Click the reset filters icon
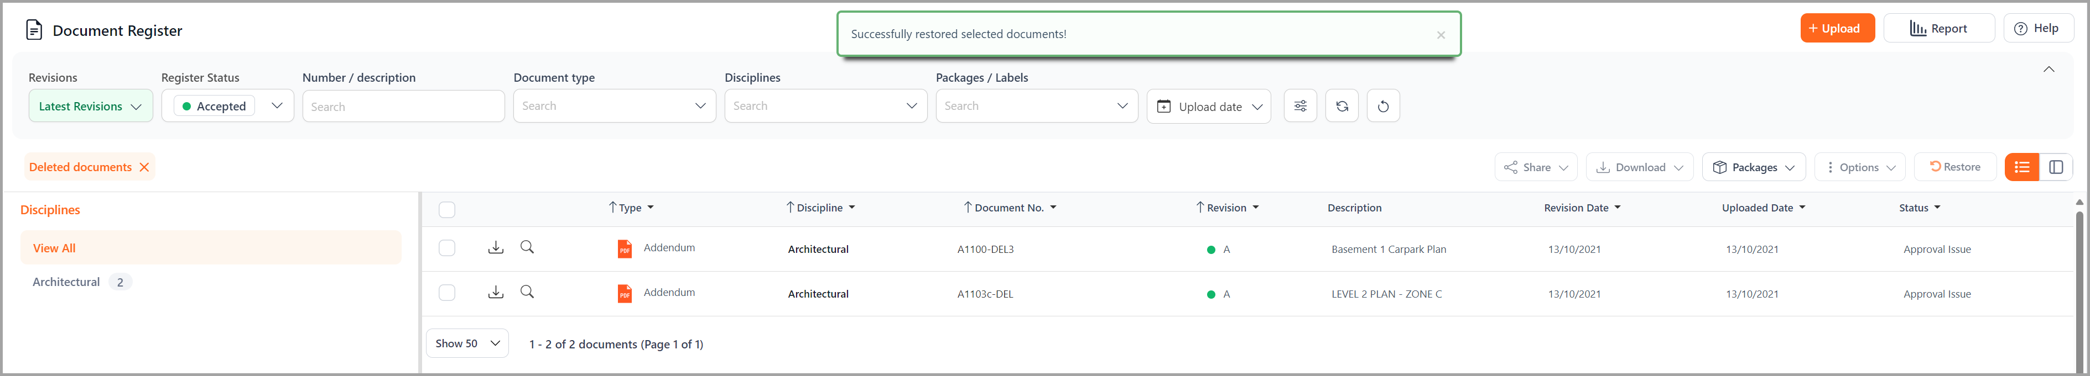 (1384, 105)
